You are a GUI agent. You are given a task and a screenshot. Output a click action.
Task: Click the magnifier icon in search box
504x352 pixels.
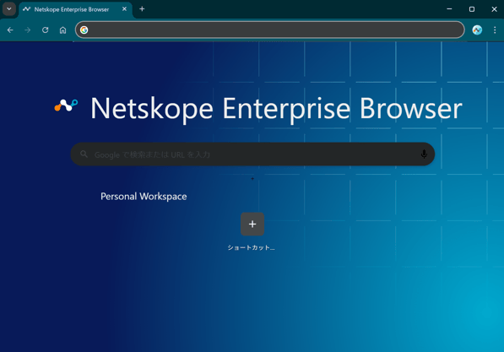(84, 154)
